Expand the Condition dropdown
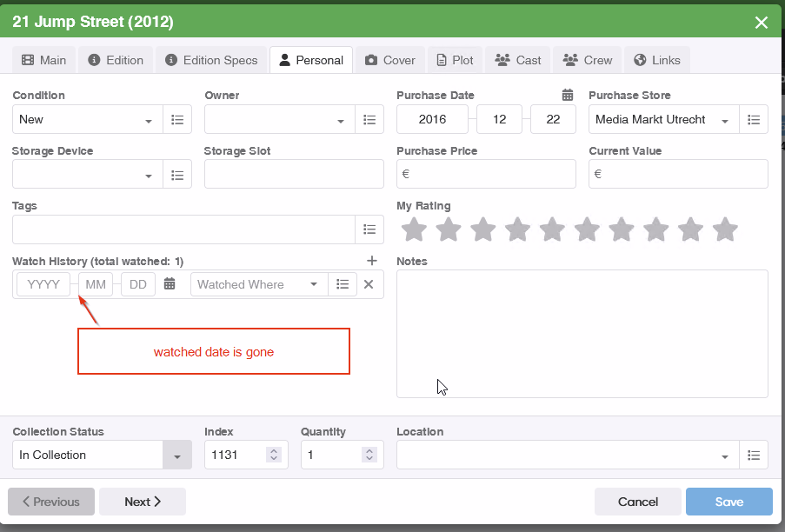Image resolution: width=785 pixels, height=532 pixels. pyautogui.click(x=149, y=121)
